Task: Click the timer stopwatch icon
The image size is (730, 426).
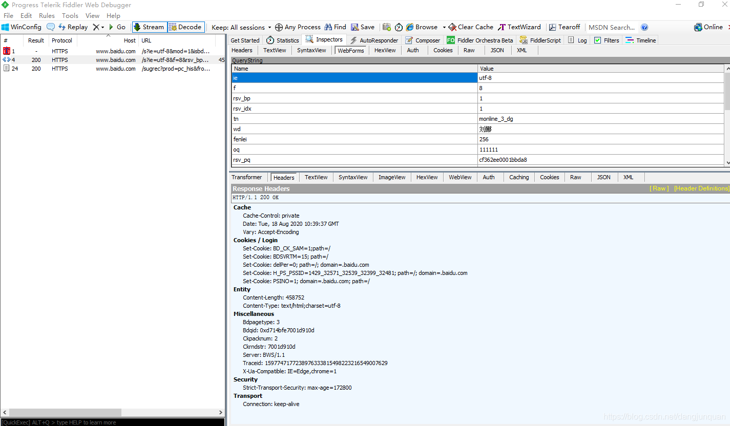Action: coord(399,27)
